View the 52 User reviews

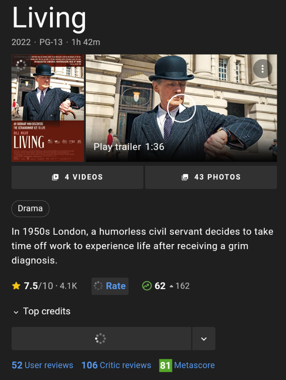(x=42, y=365)
